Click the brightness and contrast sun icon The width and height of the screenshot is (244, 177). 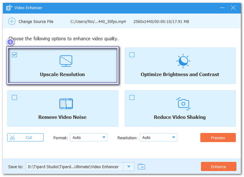tap(183, 61)
